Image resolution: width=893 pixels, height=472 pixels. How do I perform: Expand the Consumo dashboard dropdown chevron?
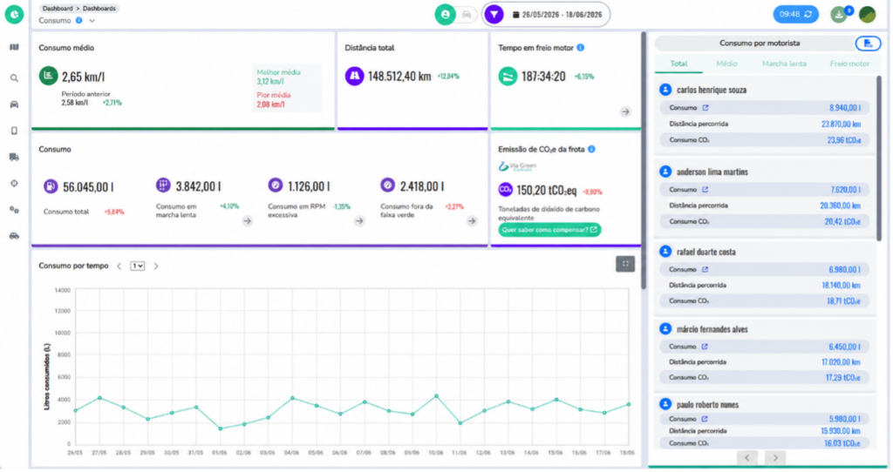tap(92, 21)
